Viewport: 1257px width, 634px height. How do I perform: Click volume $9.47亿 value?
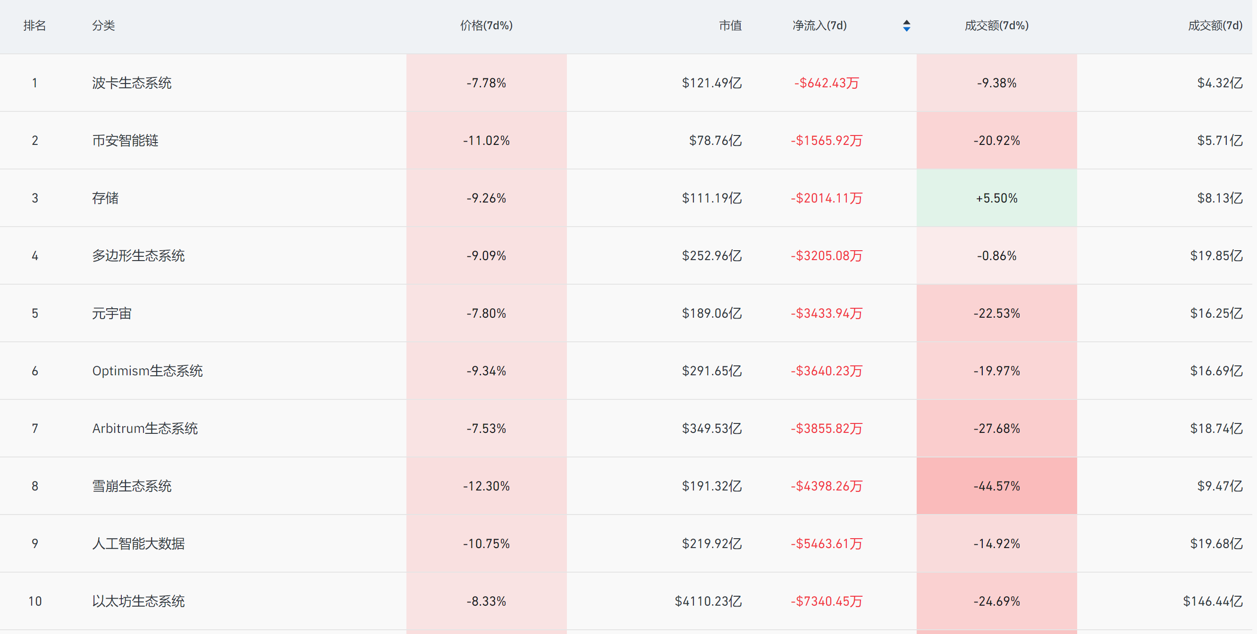pos(1220,486)
